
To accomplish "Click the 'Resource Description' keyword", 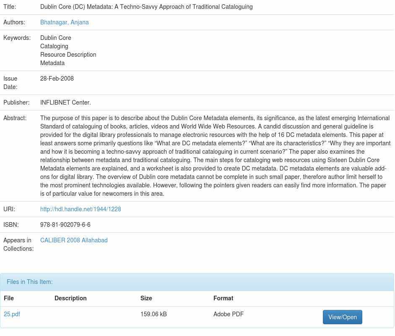I will tap(68, 55).
